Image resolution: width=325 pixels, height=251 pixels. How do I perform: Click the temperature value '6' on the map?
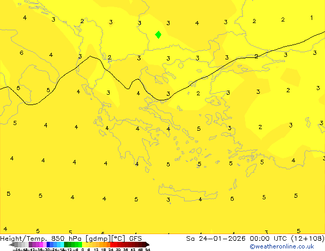(x=22, y=53)
